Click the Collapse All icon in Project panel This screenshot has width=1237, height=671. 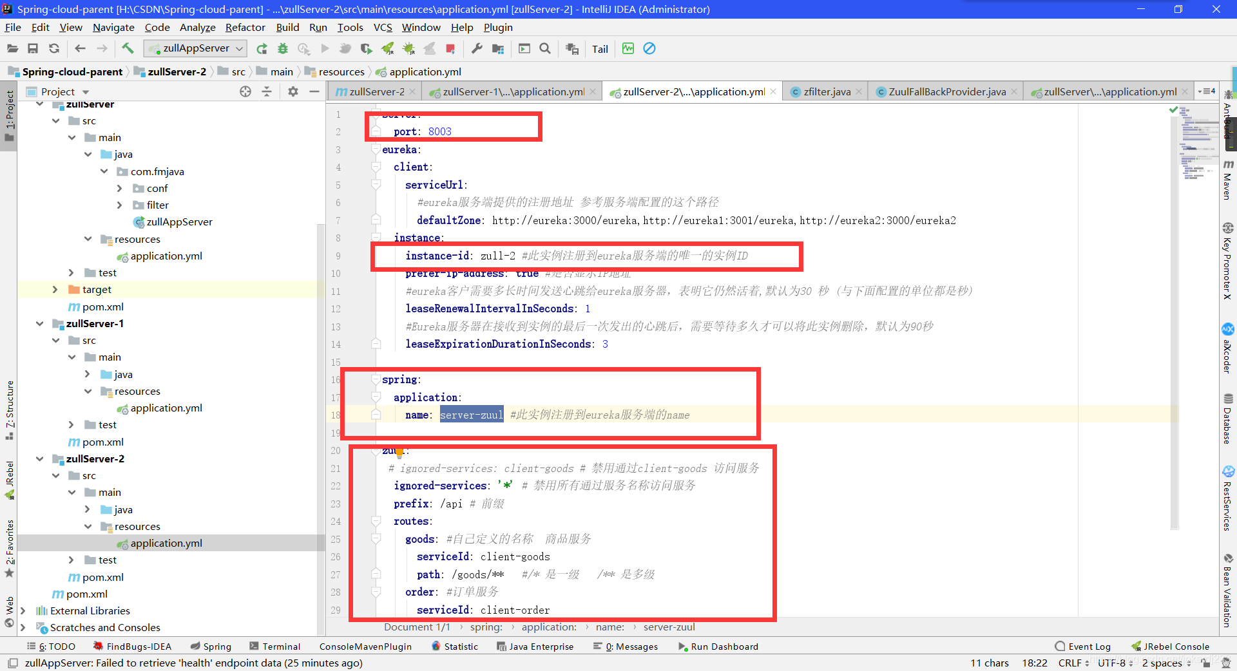[267, 91]
